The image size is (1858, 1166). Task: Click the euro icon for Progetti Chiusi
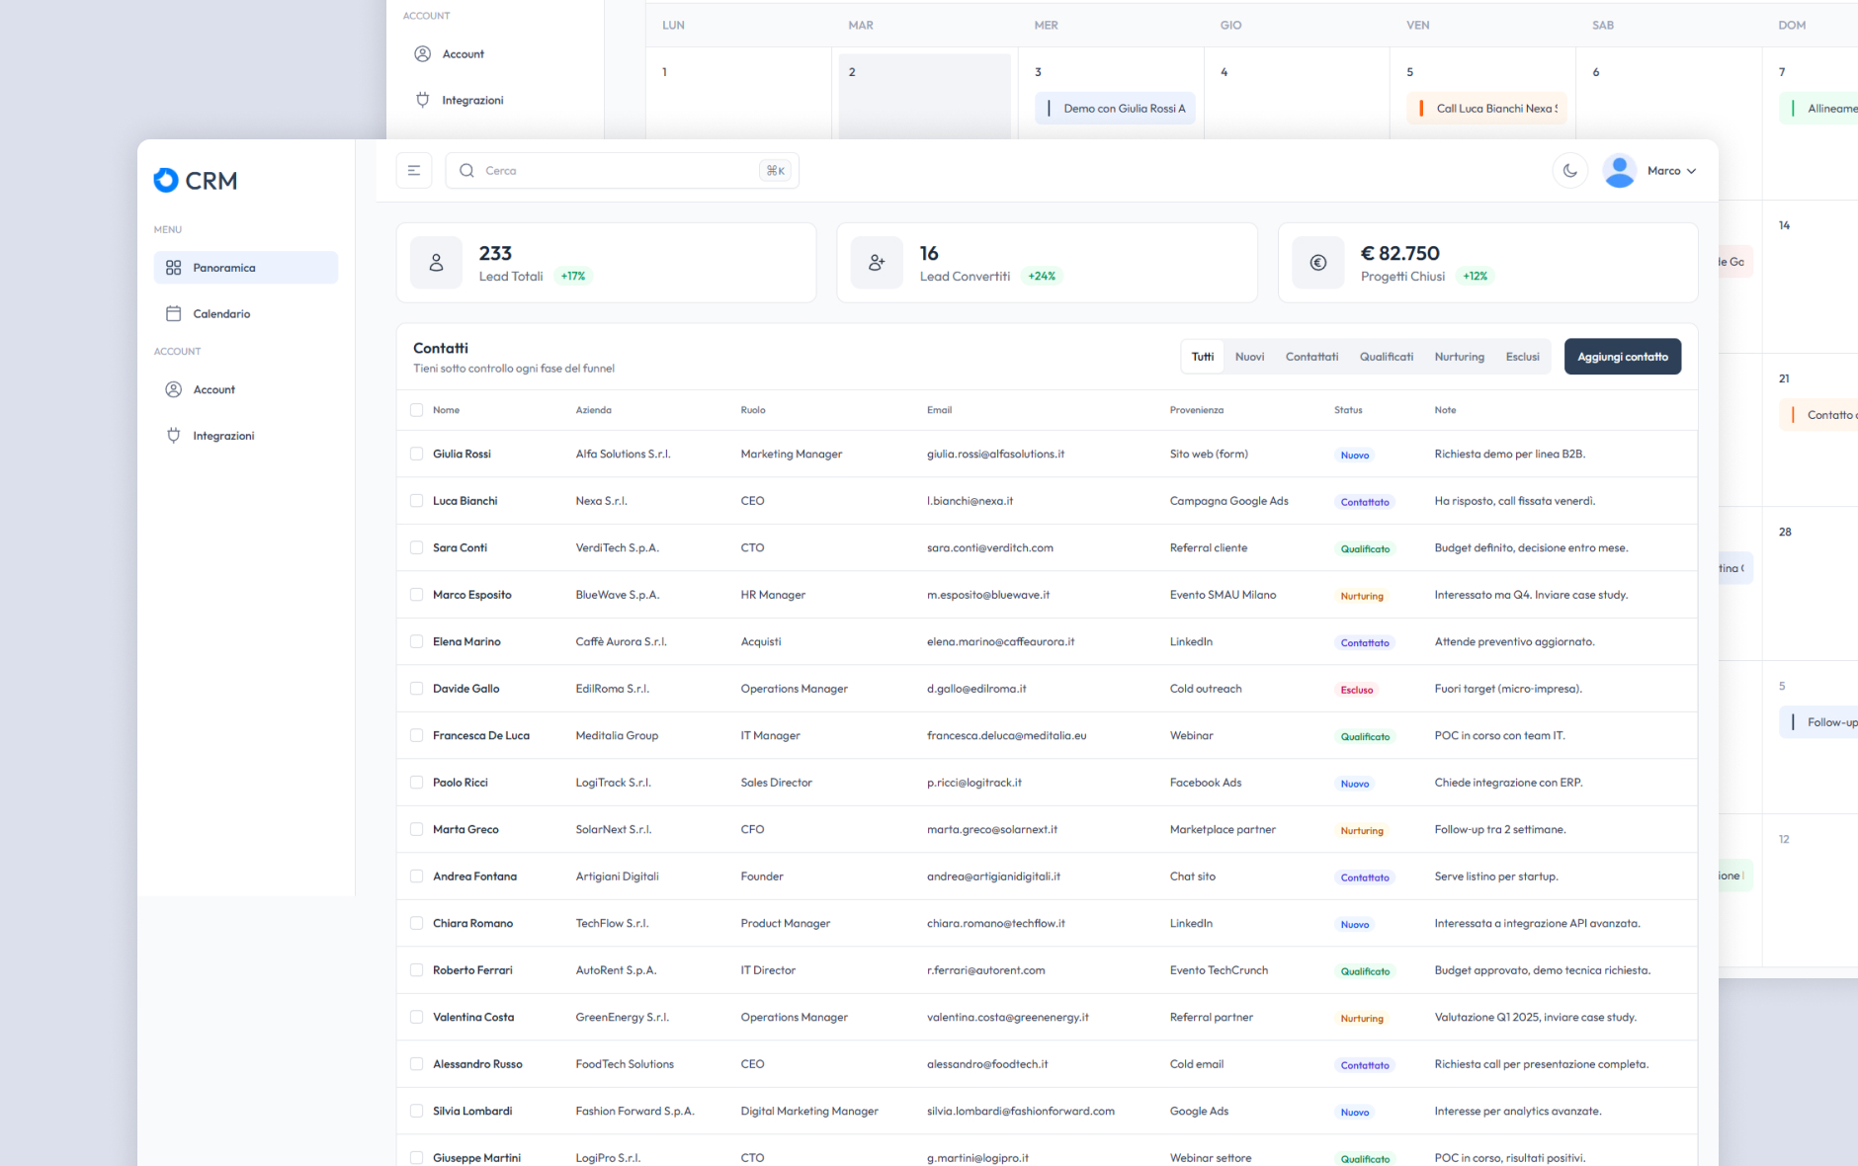coord(1317,263)
